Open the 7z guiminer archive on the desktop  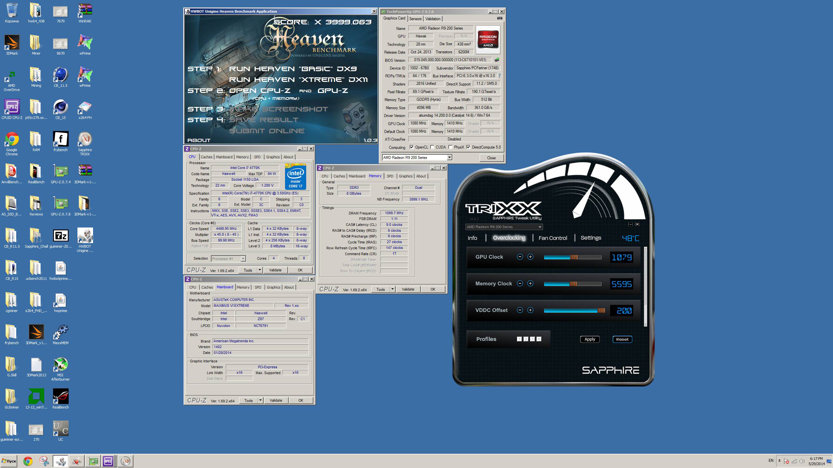61,238
